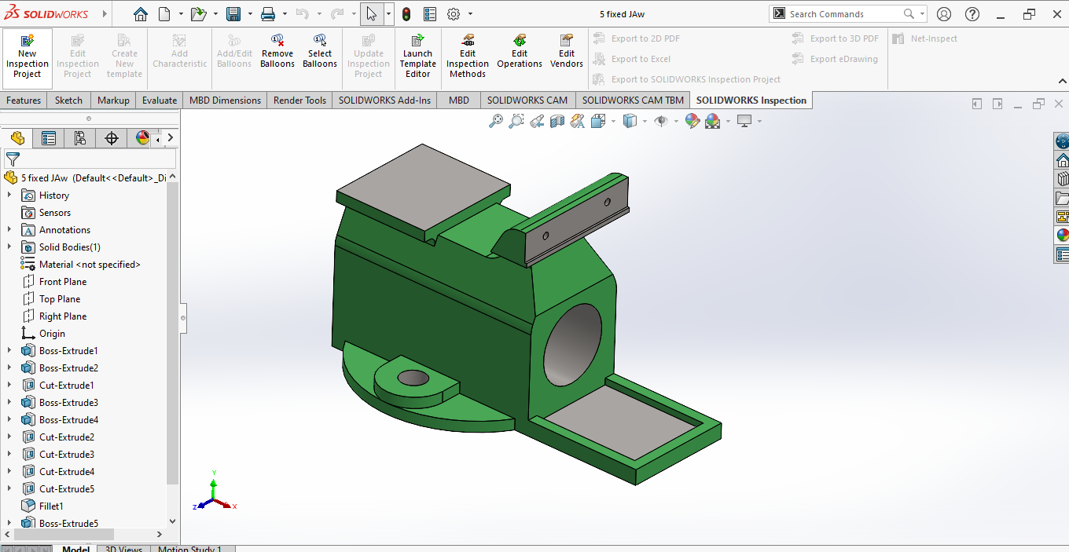This screenshot has height=552, width=1069.
Task: Click the Search Commands input field
Action: (x=841, y=14)
